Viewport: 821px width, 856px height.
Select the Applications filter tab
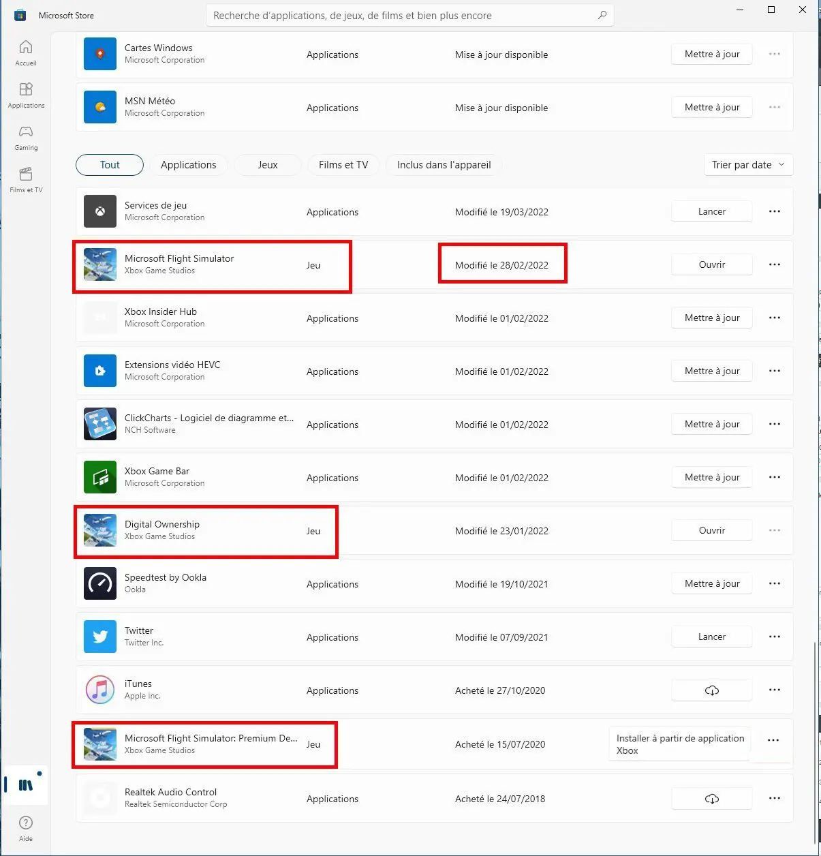pos(189,165)
